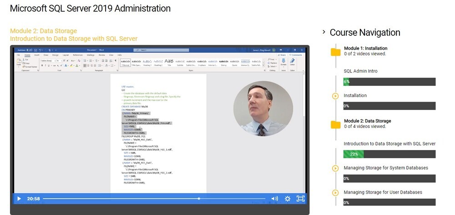Switch the video to fullscreen
Screen dimensions: 455x215
[300, 199]
